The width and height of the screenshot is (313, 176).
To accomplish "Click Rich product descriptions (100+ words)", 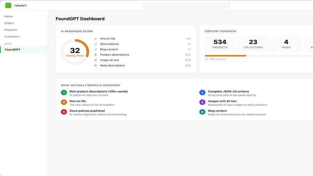I will click(99, 92).
